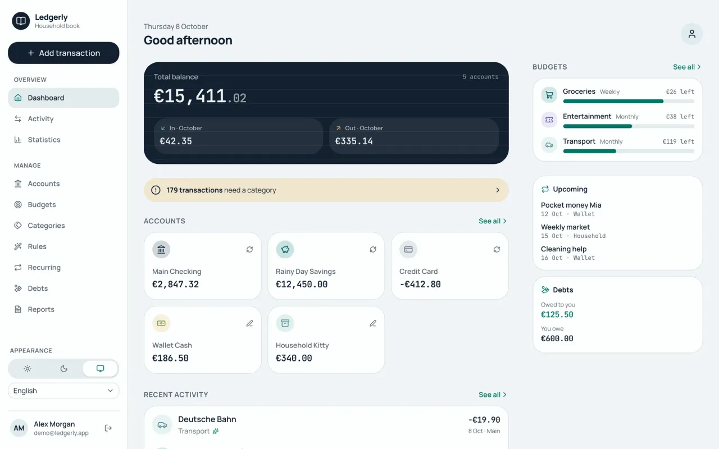Viewport: 719px width, 449px height.
Task: Click the Household Kitty archive box icon
Action: coord(285,323)
